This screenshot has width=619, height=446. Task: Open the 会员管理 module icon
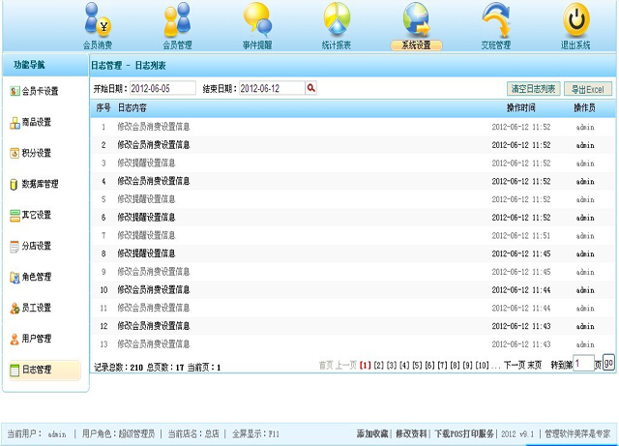[177, 23]
